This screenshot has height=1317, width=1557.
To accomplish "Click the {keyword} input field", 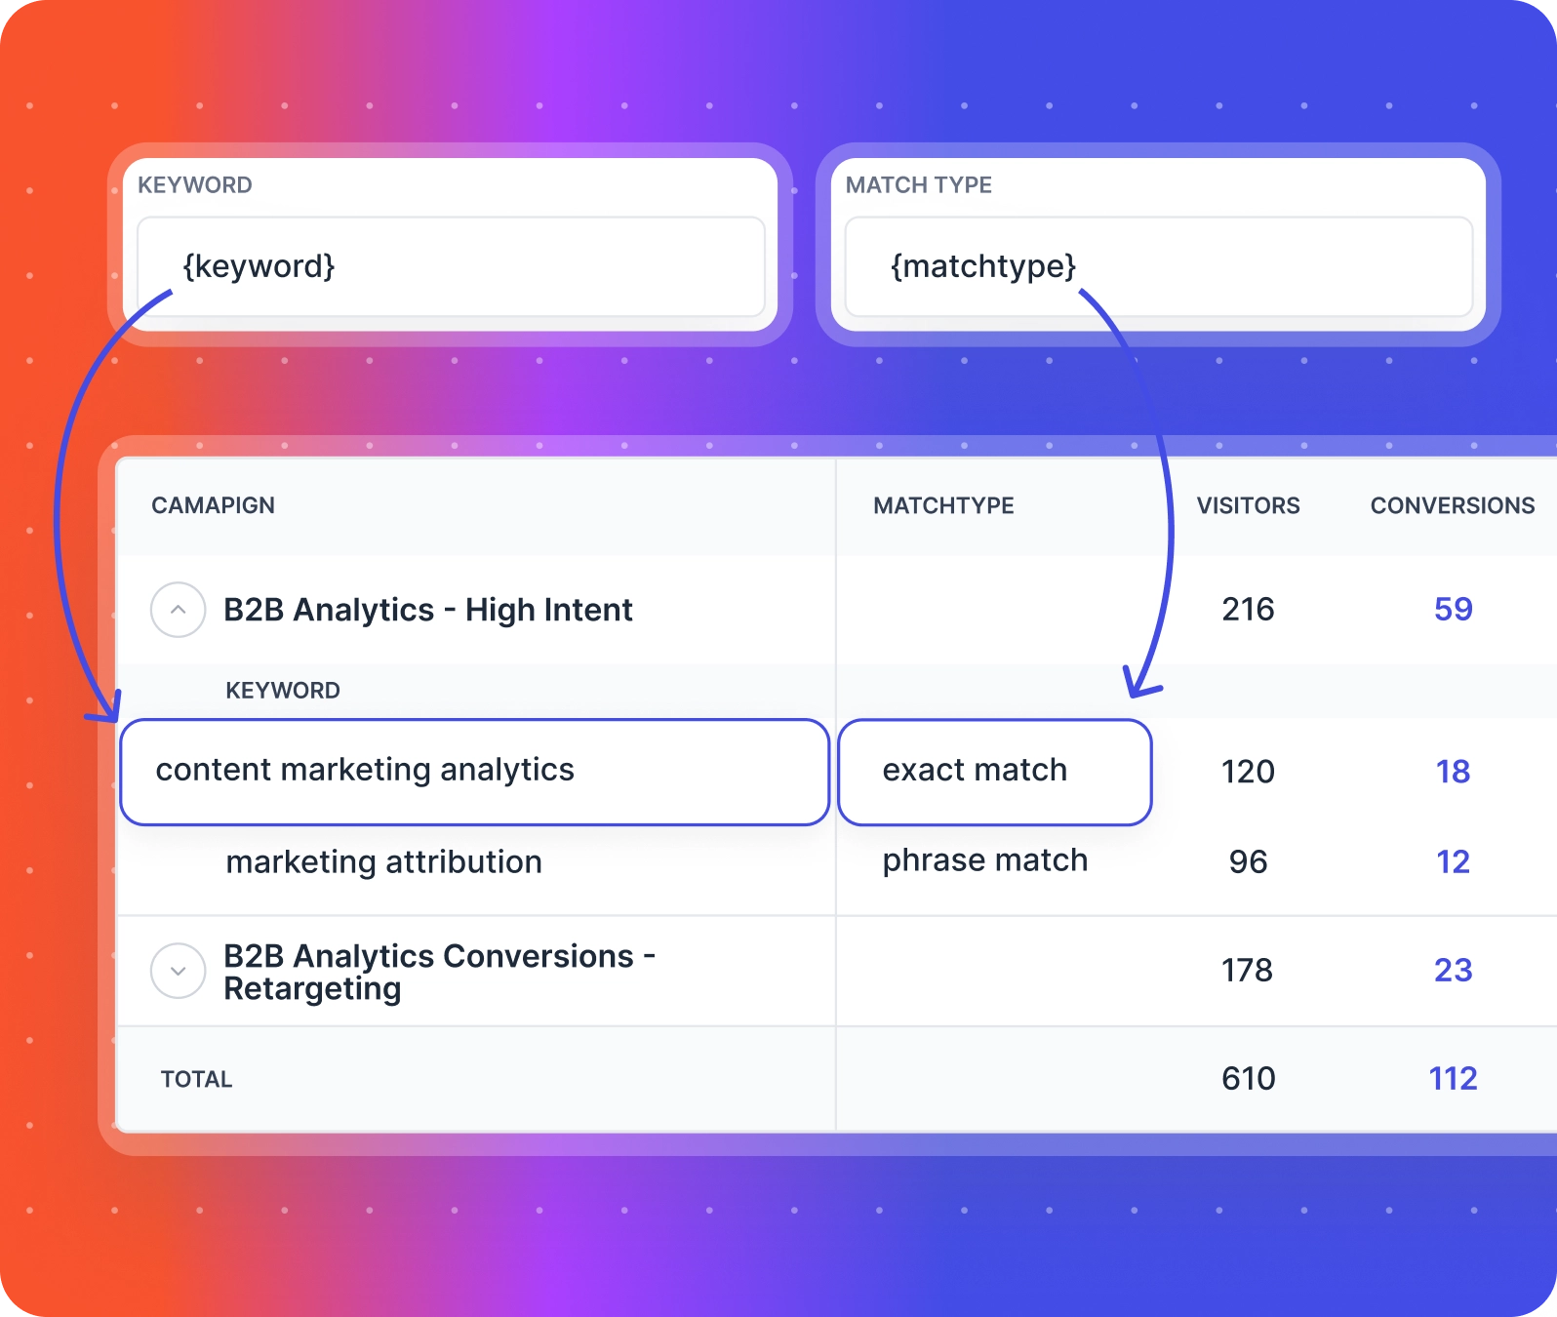I will coord(451,266).
